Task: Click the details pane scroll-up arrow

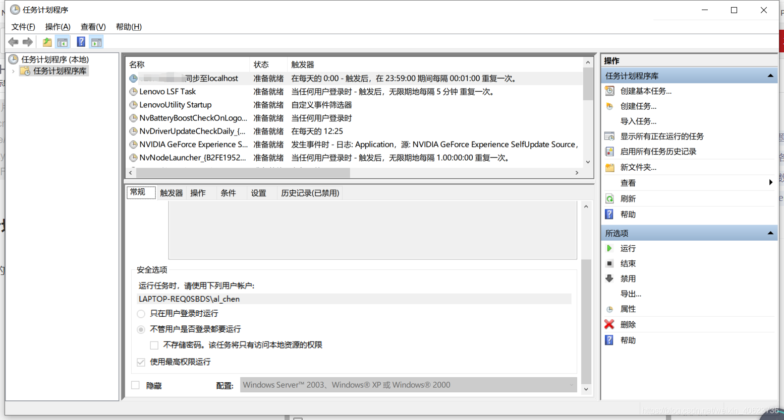Action: 586,206
